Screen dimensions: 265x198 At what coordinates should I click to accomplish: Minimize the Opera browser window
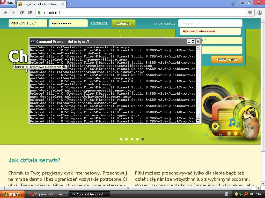coord(242,3)
